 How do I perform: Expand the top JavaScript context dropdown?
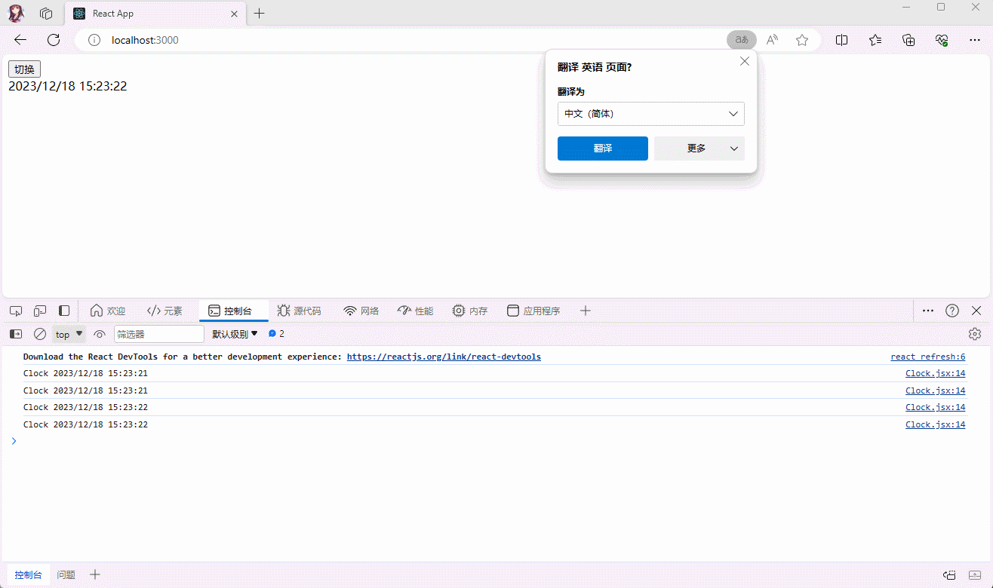tap(69, 334)
